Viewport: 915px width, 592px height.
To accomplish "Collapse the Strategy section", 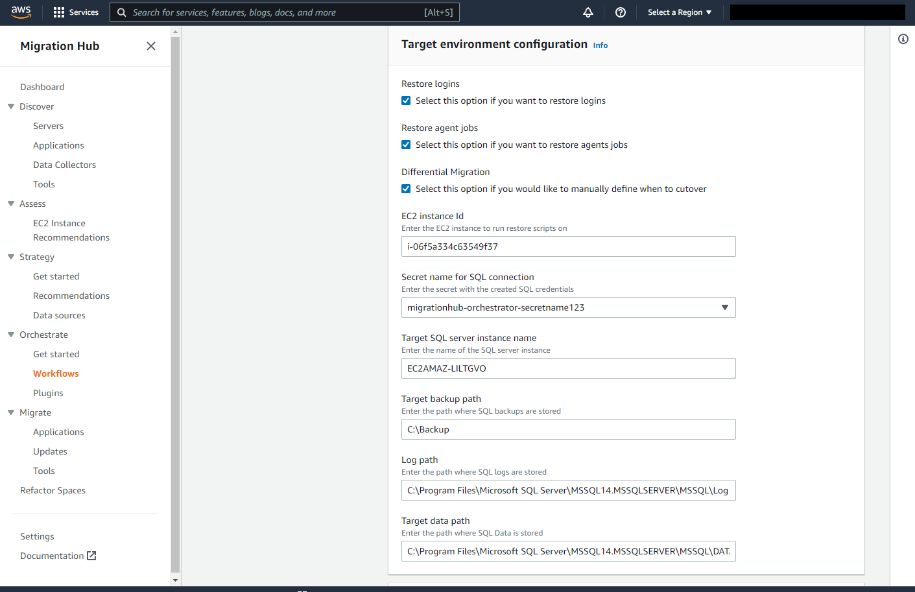I will point(11,257).
